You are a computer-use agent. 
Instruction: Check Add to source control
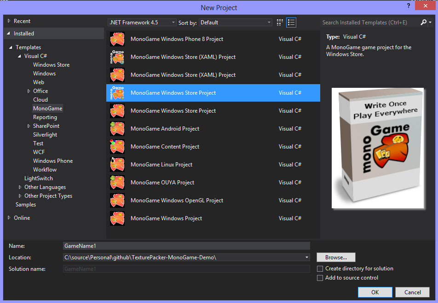(x=320, y=278)
